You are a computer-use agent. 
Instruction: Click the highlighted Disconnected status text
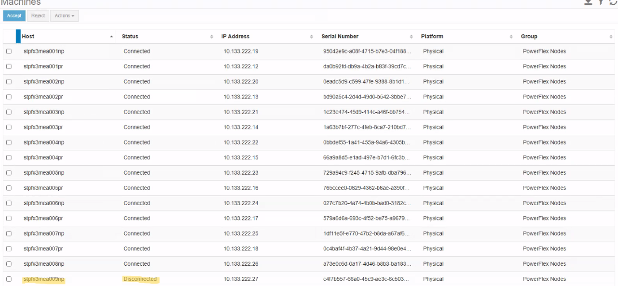click(139, 278)
